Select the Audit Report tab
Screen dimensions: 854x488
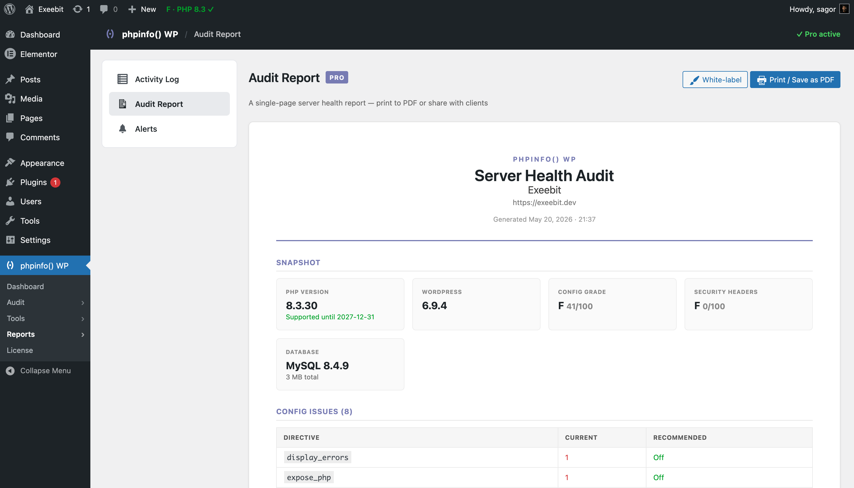tap(169, 104)
